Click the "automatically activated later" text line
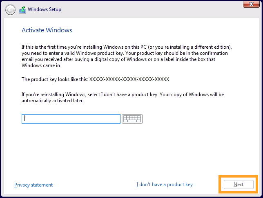Screen dimensions: 263x198 click(x=53, y=101)
